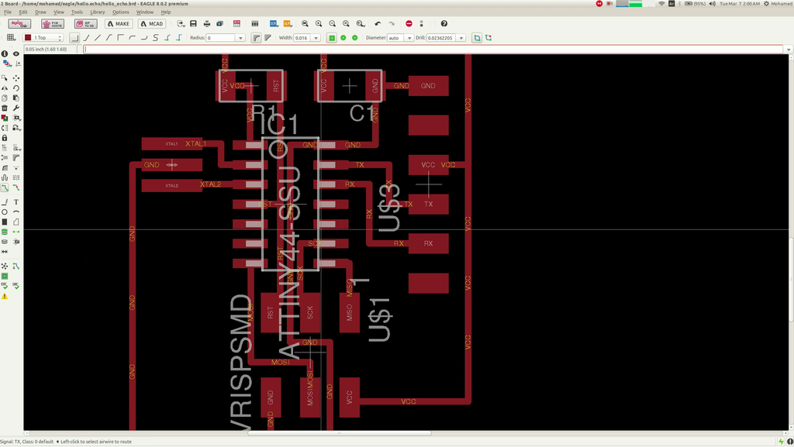The height and width of the screenshot is (447, 794).
Task: Open the File menu
Action: [x=8, y=12]
